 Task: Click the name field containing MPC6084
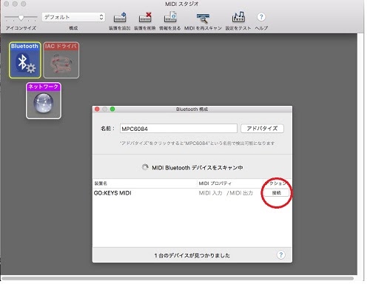(x=178, y=129)
